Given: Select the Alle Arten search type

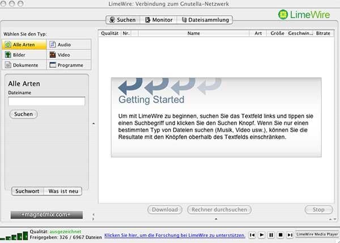Looking at the screenshot, I should pos(24,45).
